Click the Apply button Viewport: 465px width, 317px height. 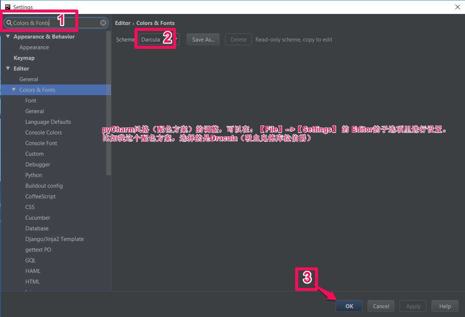(x=413, y=306)
